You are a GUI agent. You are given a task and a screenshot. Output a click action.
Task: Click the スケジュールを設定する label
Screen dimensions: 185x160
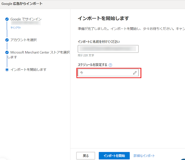92,65
